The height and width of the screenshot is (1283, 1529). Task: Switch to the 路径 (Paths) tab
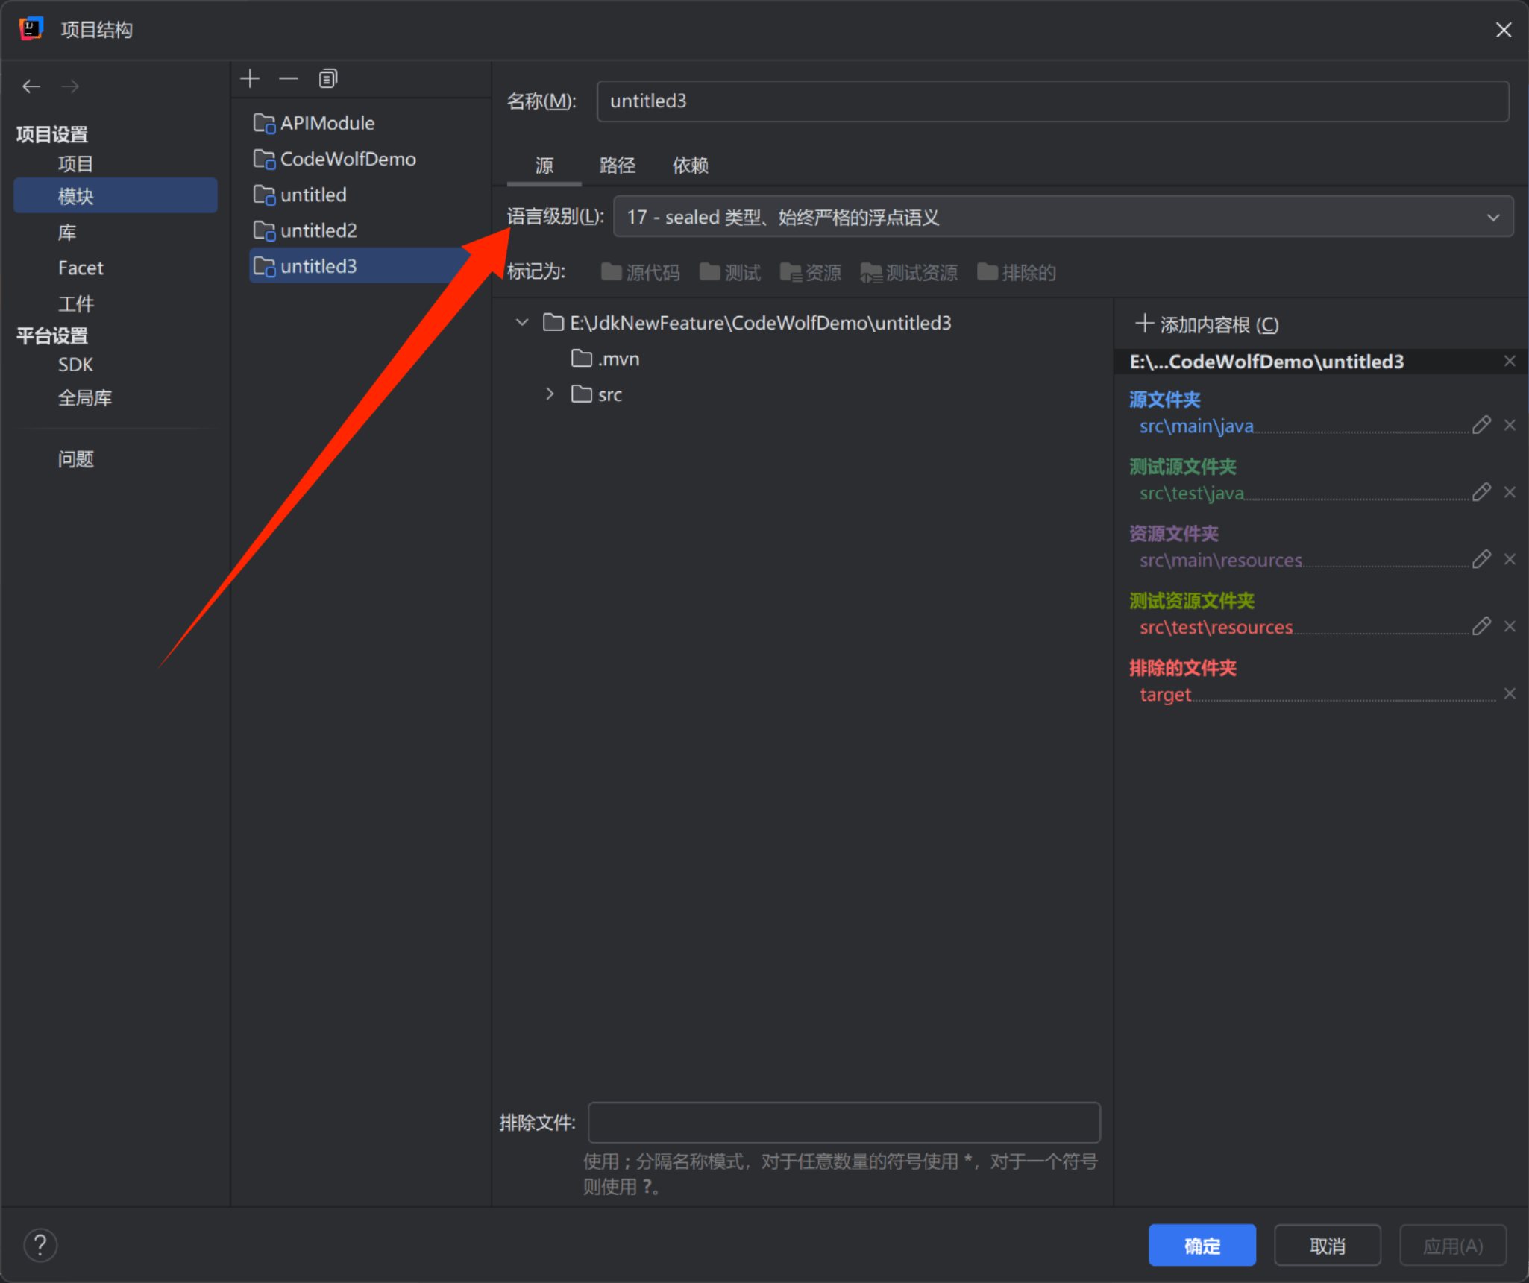618,166
